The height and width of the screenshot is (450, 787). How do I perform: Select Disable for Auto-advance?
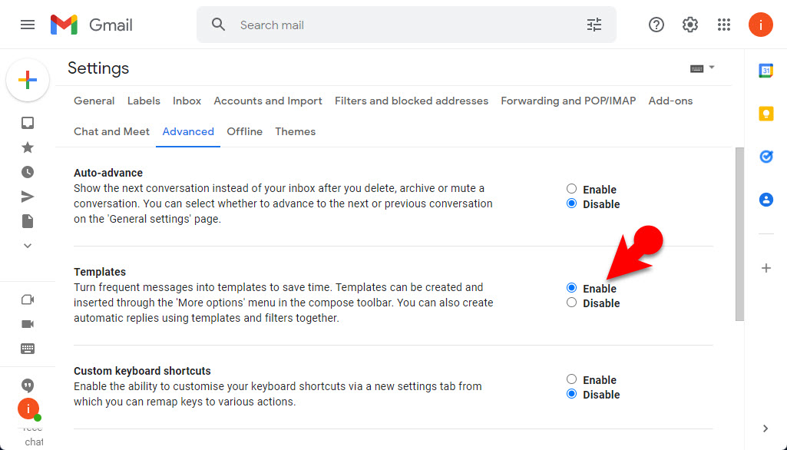click(x=572, y=203)
